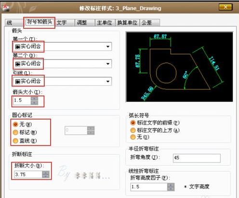Screen dimensions: 239x198
Task: Increase 箭头大小 with the up stepper
Action: point(34,99)
